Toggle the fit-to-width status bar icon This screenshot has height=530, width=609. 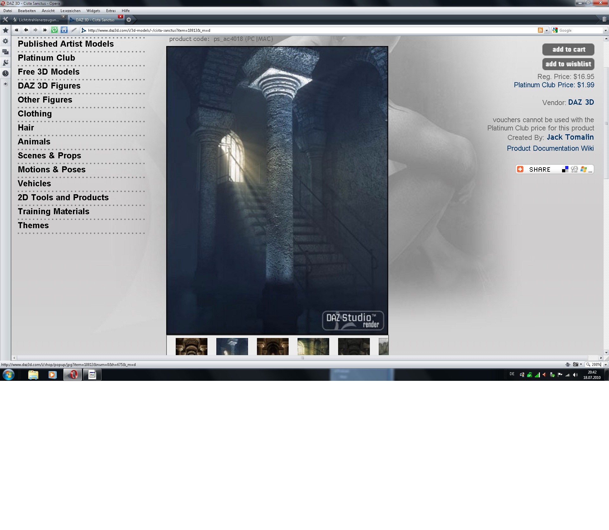(568, 365)
